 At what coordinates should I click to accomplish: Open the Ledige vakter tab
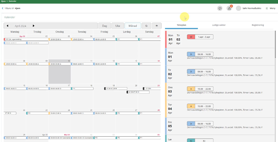tap(219, 25)
